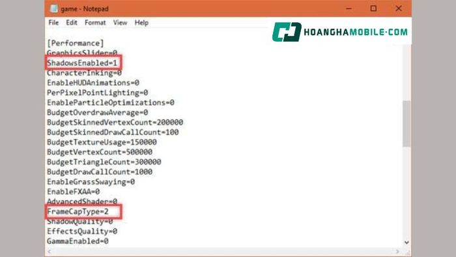456x257 pixels.
Task: Open the Format menu
Action: [95, 23]
